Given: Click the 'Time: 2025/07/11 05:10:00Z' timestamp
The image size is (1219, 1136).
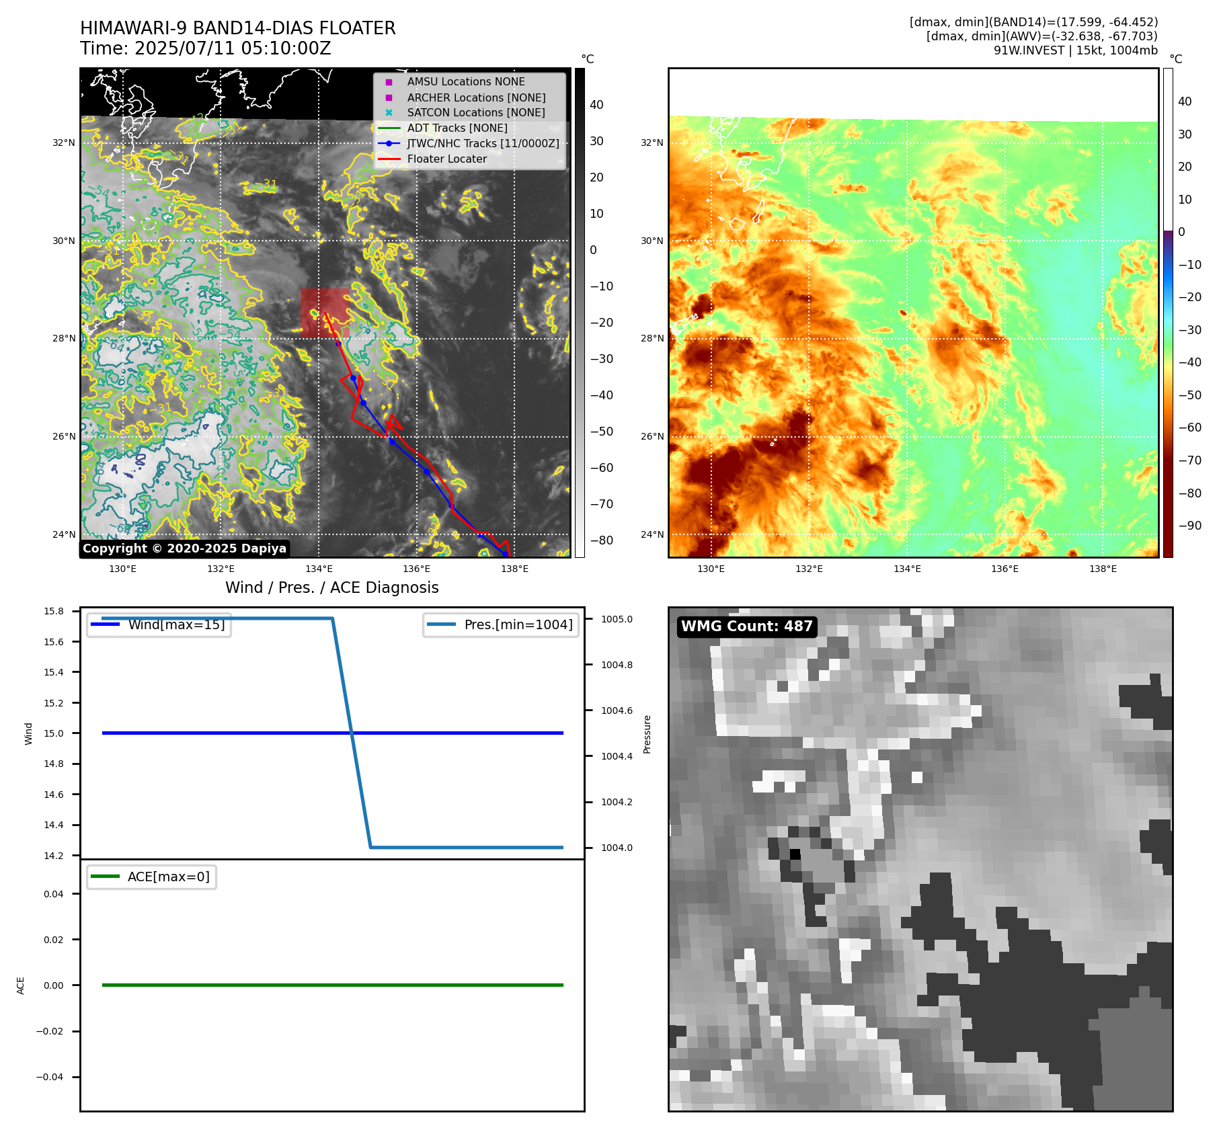Looking at the screenshot, I should click(206, 48).
